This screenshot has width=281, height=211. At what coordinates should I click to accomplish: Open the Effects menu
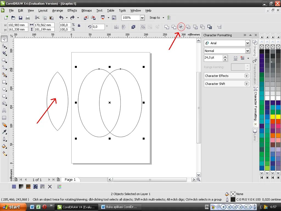click(72, 10)
